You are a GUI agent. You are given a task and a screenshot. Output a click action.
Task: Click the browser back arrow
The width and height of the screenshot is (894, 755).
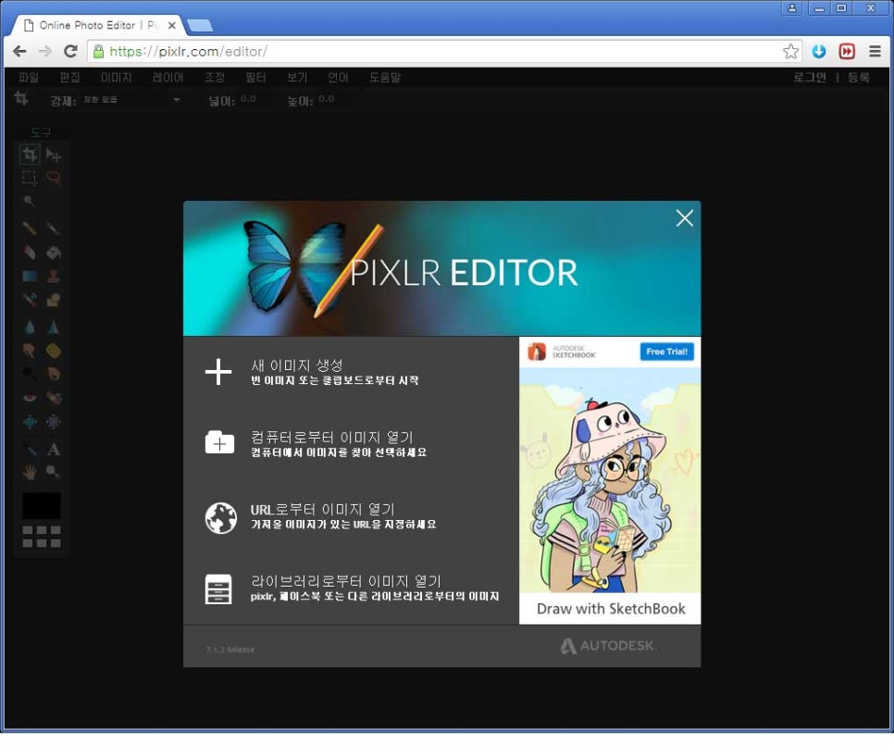pyautogui.click(x=20, y=51)
